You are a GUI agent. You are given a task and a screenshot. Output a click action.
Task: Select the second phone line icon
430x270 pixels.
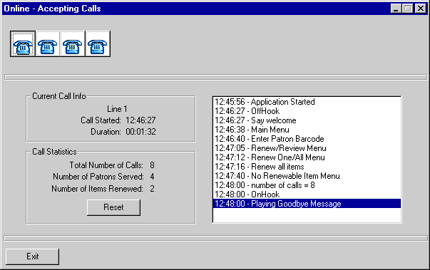pyautogui.click(x=48, y=44)
